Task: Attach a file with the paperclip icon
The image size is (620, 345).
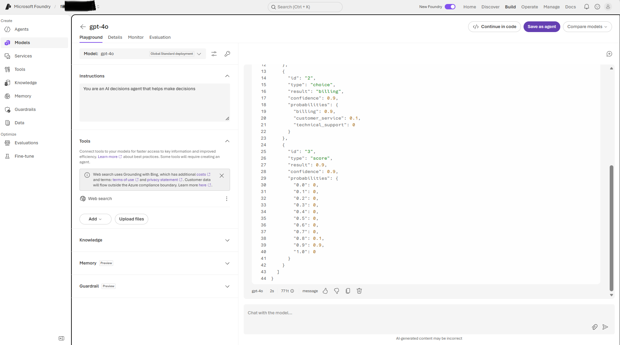Action: point(595,327)
